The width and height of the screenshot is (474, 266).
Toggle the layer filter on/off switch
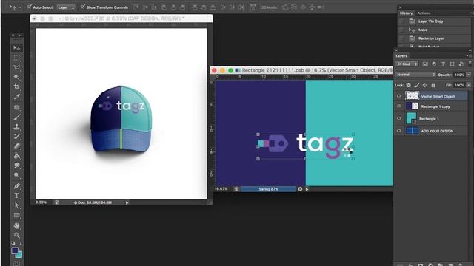(x=470, y=64)
